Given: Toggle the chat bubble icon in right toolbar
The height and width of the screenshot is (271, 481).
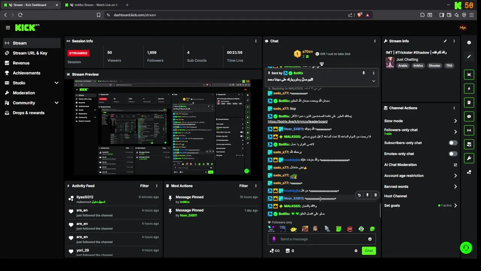Looking at the screenshot, I should tap(469, 117).
